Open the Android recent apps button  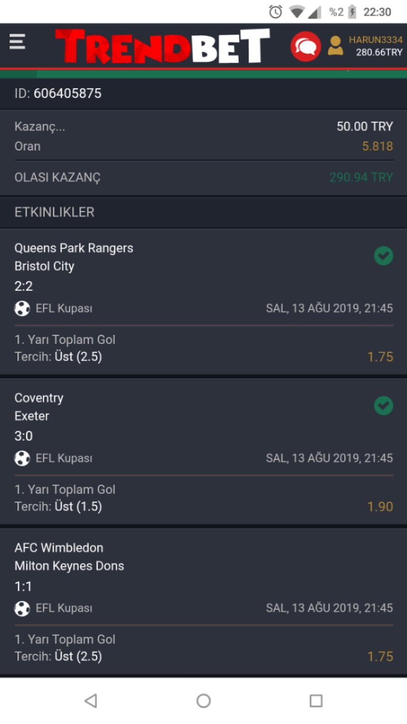point(316,701)
